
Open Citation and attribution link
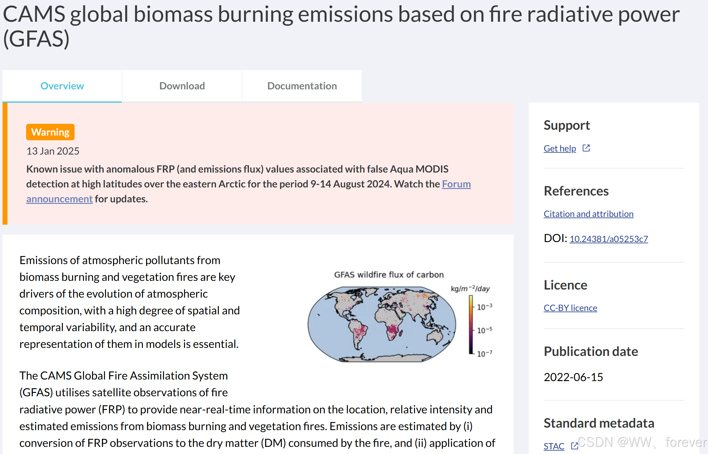(x=588, y=214)
